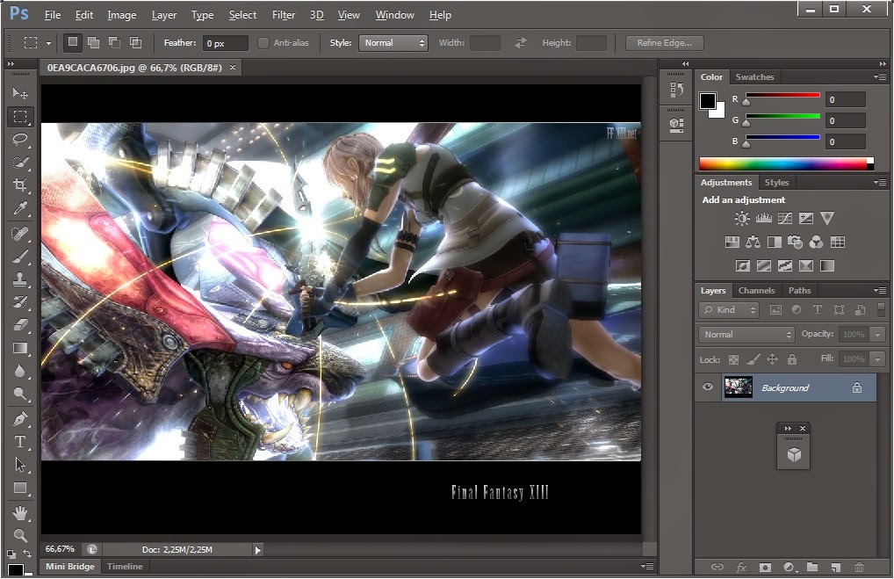Switch to the Channels tab
894x579 pixels.
click(756, 290)
